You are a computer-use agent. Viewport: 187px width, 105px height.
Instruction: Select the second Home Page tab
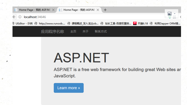[79, 10]
